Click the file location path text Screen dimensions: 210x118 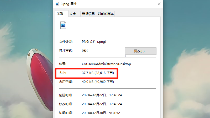106,64
